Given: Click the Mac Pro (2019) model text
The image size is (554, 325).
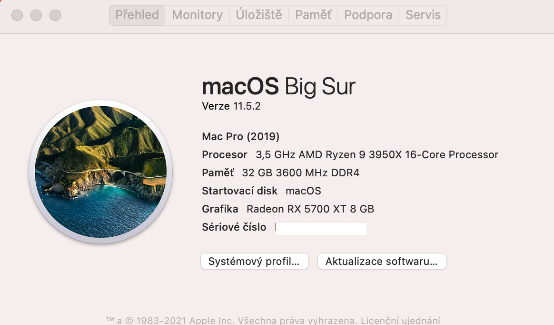Looking at the screenshot, I should (240, 137).
